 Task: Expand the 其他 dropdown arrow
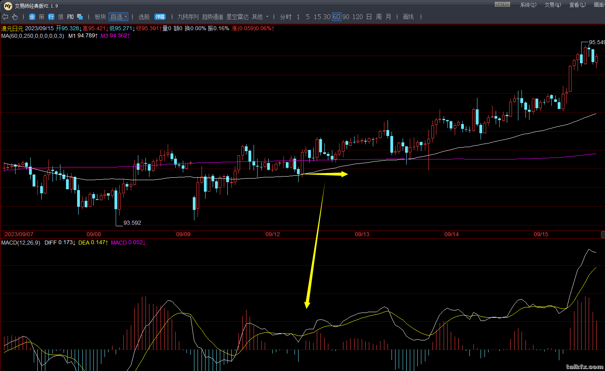click(x=267, y=17)
